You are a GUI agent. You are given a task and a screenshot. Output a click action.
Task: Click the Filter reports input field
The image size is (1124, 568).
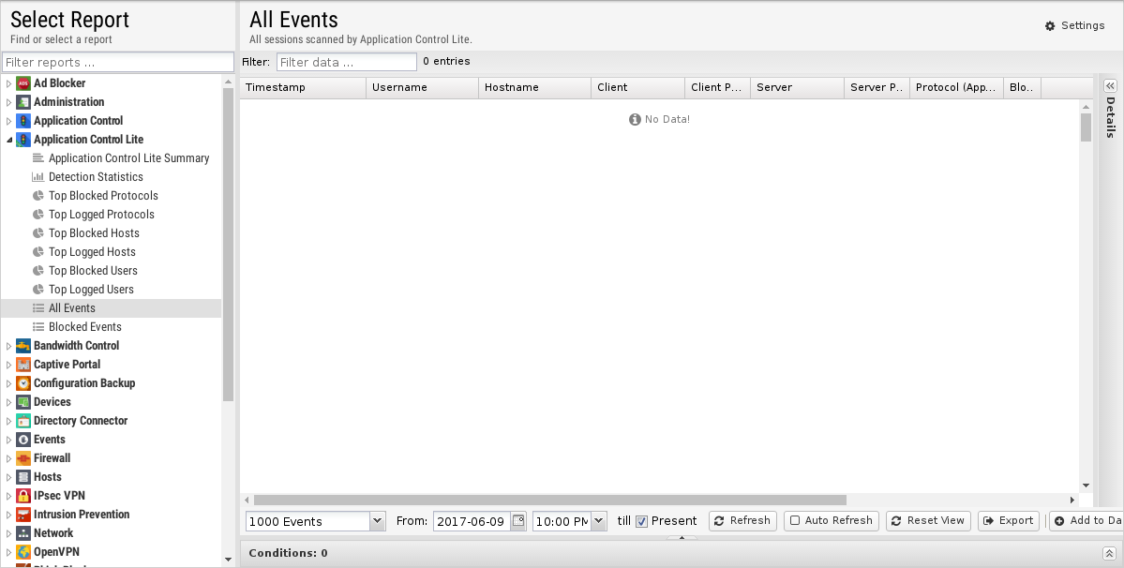118,62
